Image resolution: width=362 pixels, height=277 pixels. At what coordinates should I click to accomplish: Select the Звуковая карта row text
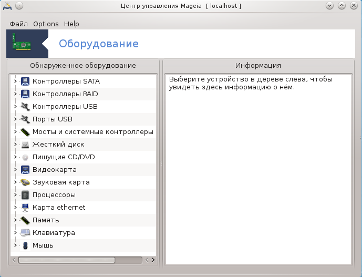[61, 182]
